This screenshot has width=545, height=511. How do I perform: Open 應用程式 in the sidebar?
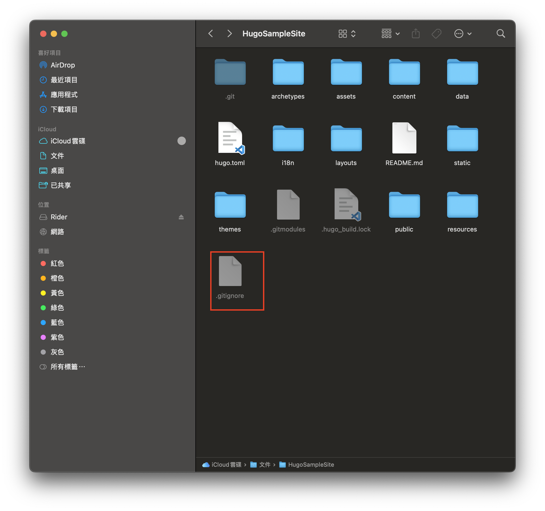(x=112, y=95)
